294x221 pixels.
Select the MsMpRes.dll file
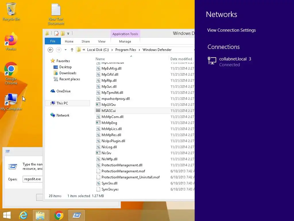[x=111, y=135]
